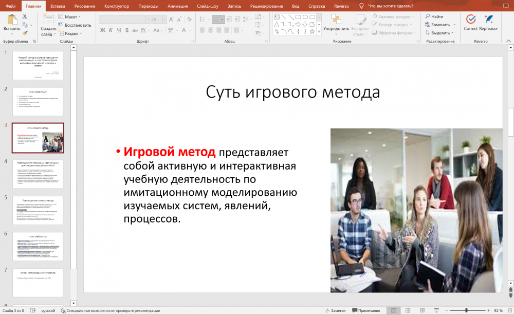514x315 pixels.
Task: Open the Slide Sorter view icon
Action: tap(407, 311)
